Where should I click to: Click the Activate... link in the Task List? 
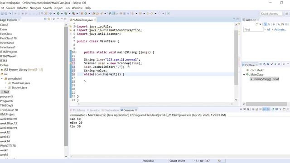click(x=280, y=29)
